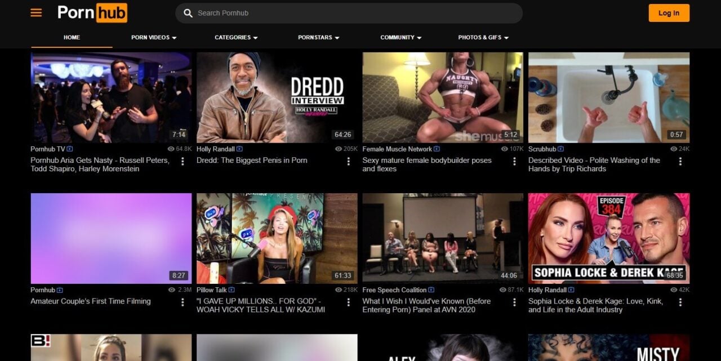Screen dimensions: 721x361
Task: Click into the Search Pornhub field
Action: [349, 13]
